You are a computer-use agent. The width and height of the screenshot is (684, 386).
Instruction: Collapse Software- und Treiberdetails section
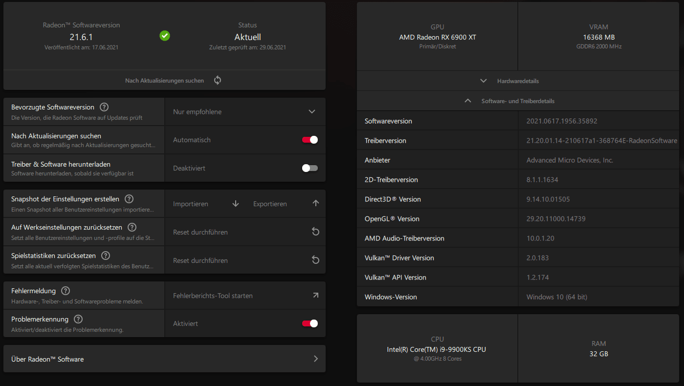click(518, 101)
